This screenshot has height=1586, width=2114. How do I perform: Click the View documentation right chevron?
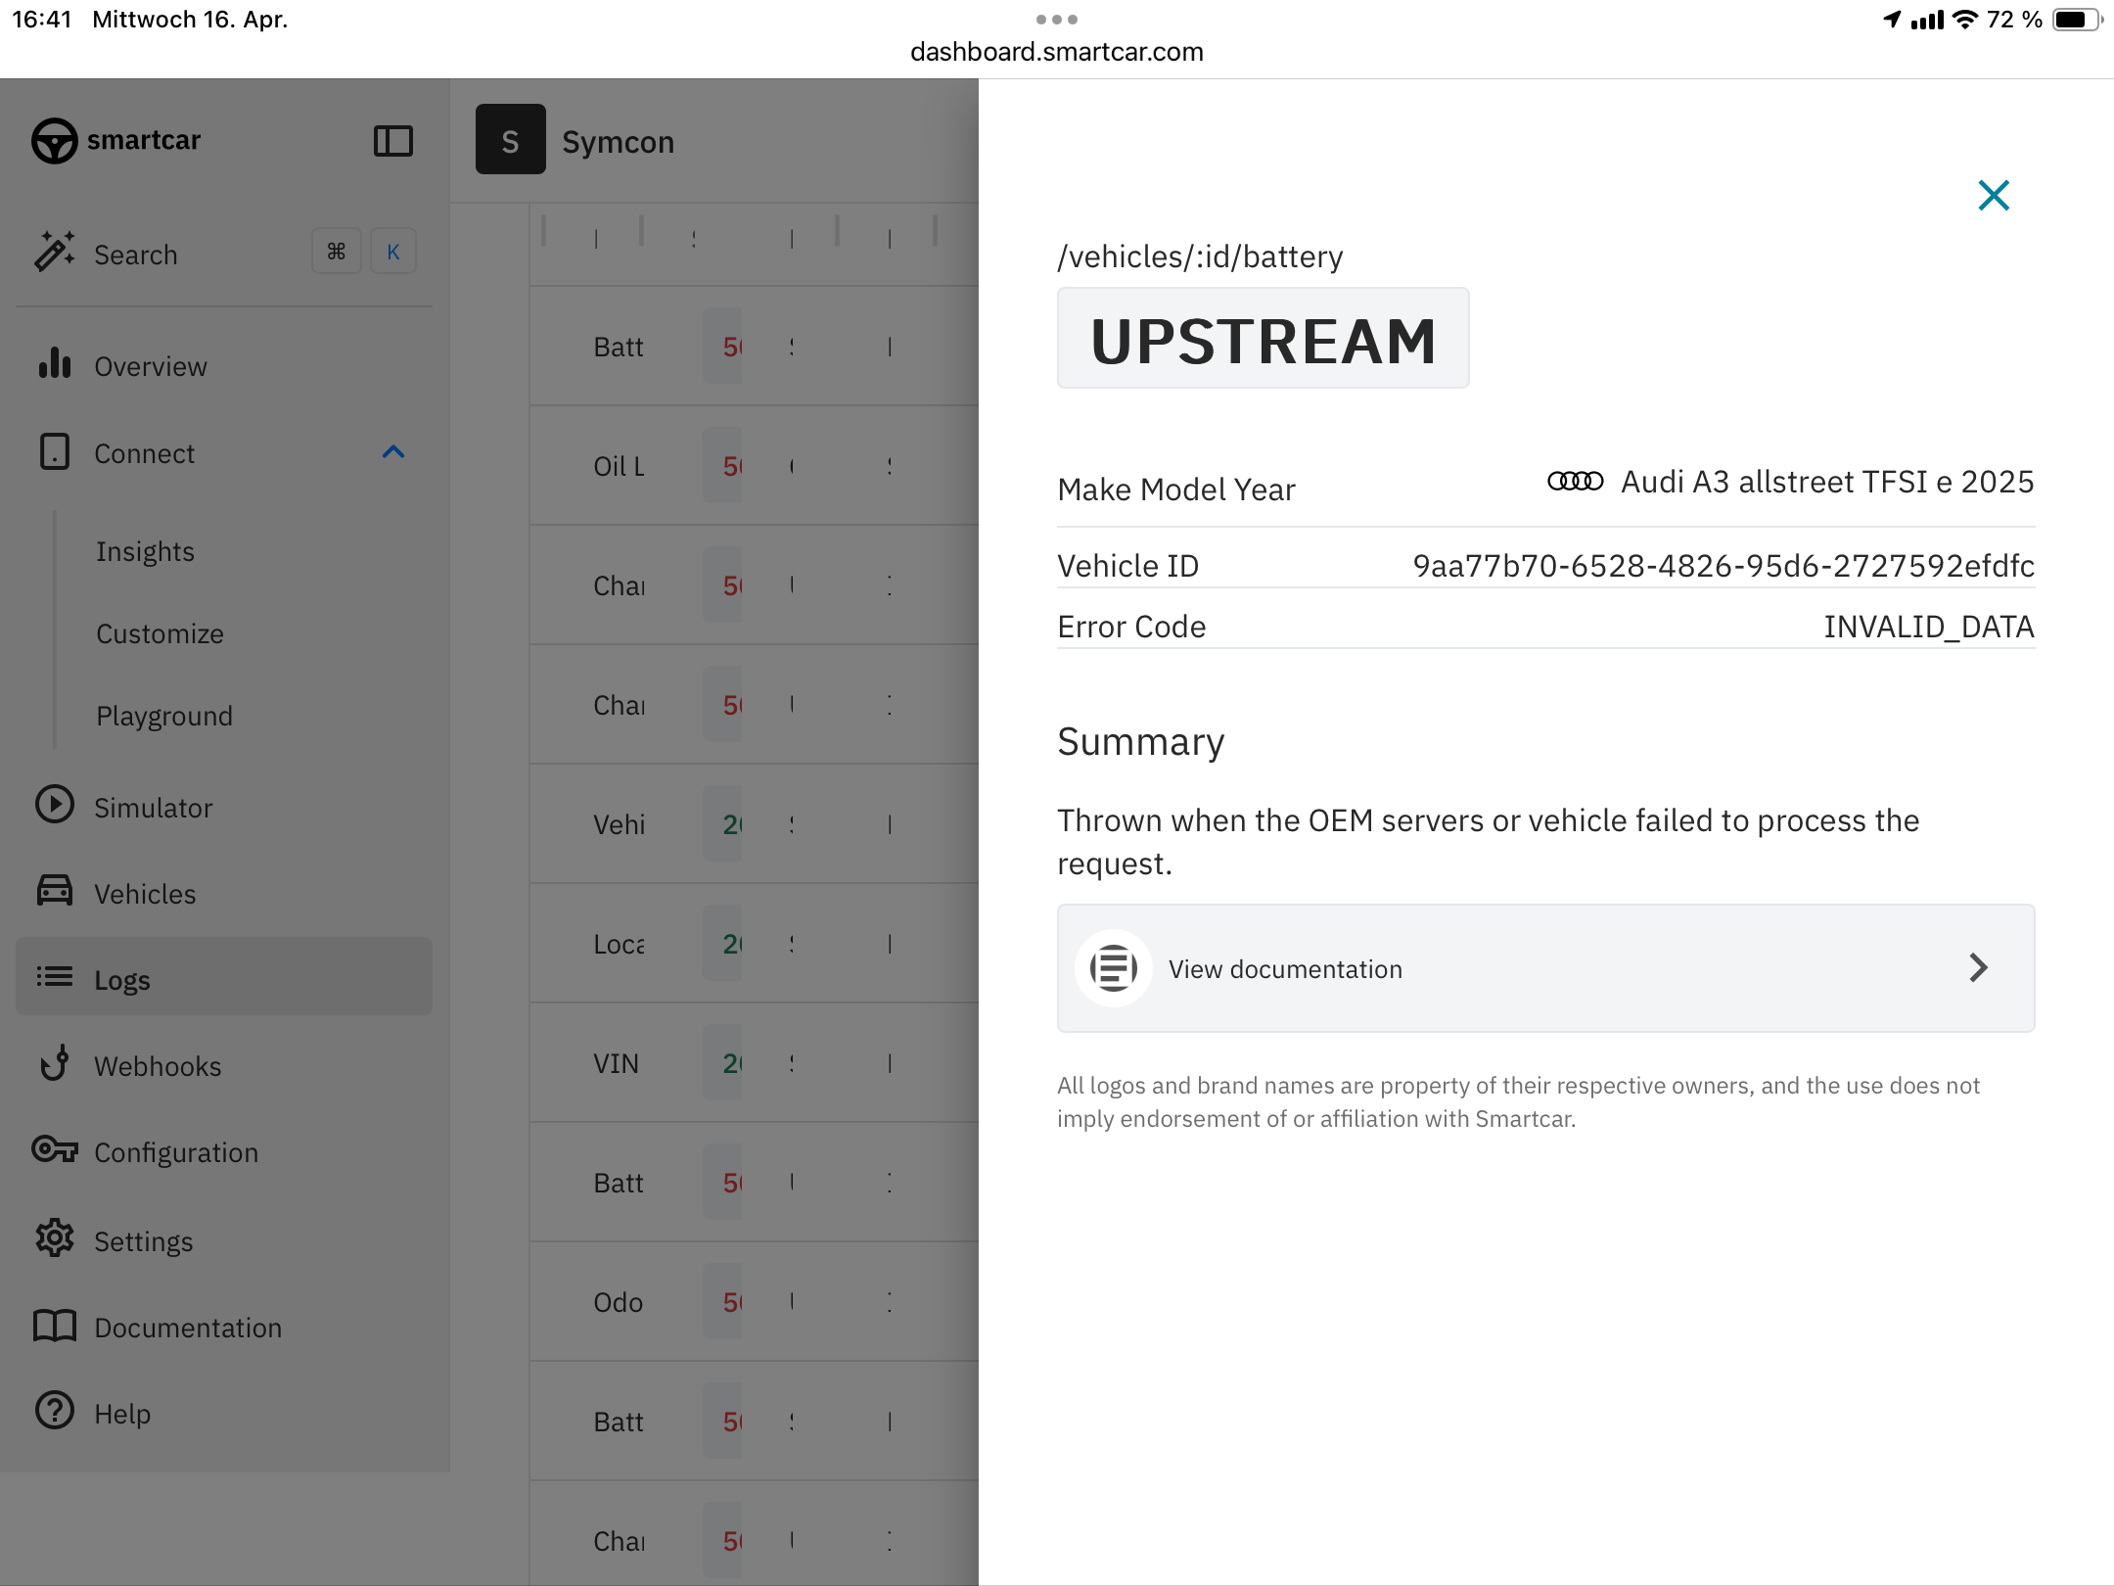pos(1979,967)
